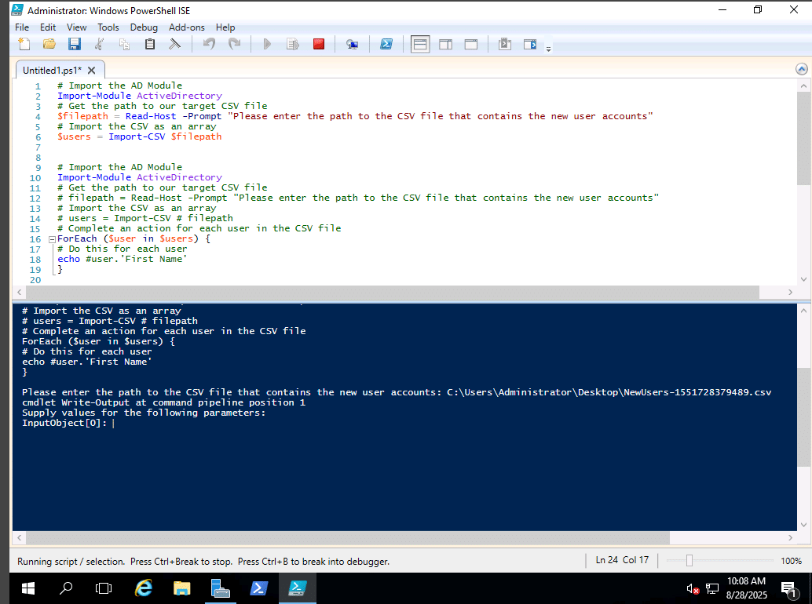This screenshot has width=812, height=604.
Task: Click the Save script icon
Action: coord(74,45)
